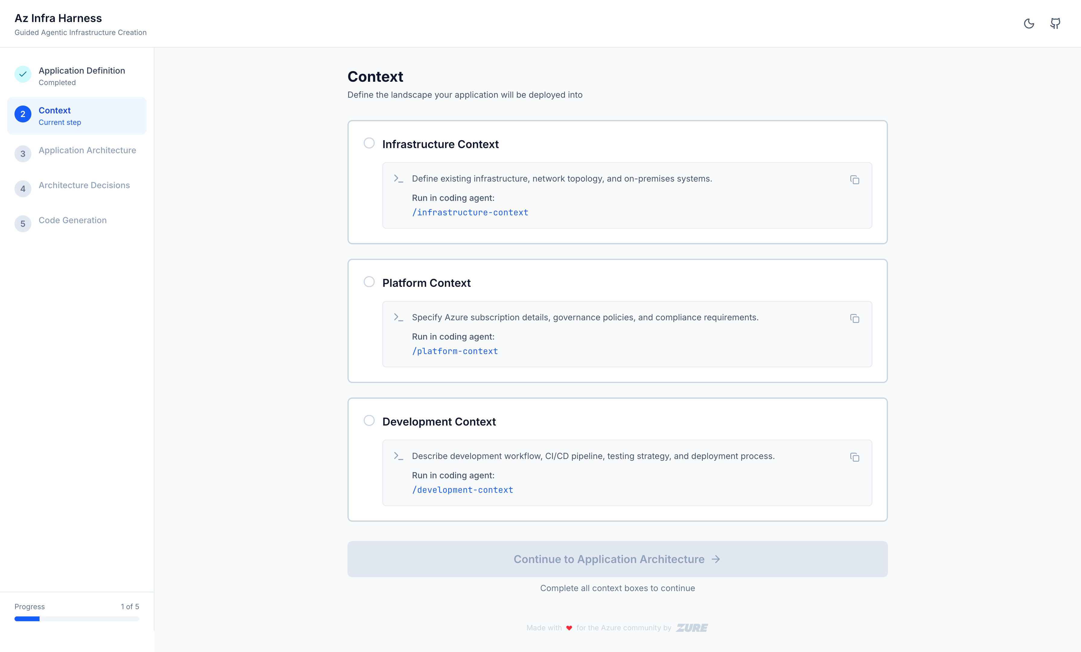Follow the /platform-context link
This screenshot has height=652, width=1081.
[x=455, y=351]
